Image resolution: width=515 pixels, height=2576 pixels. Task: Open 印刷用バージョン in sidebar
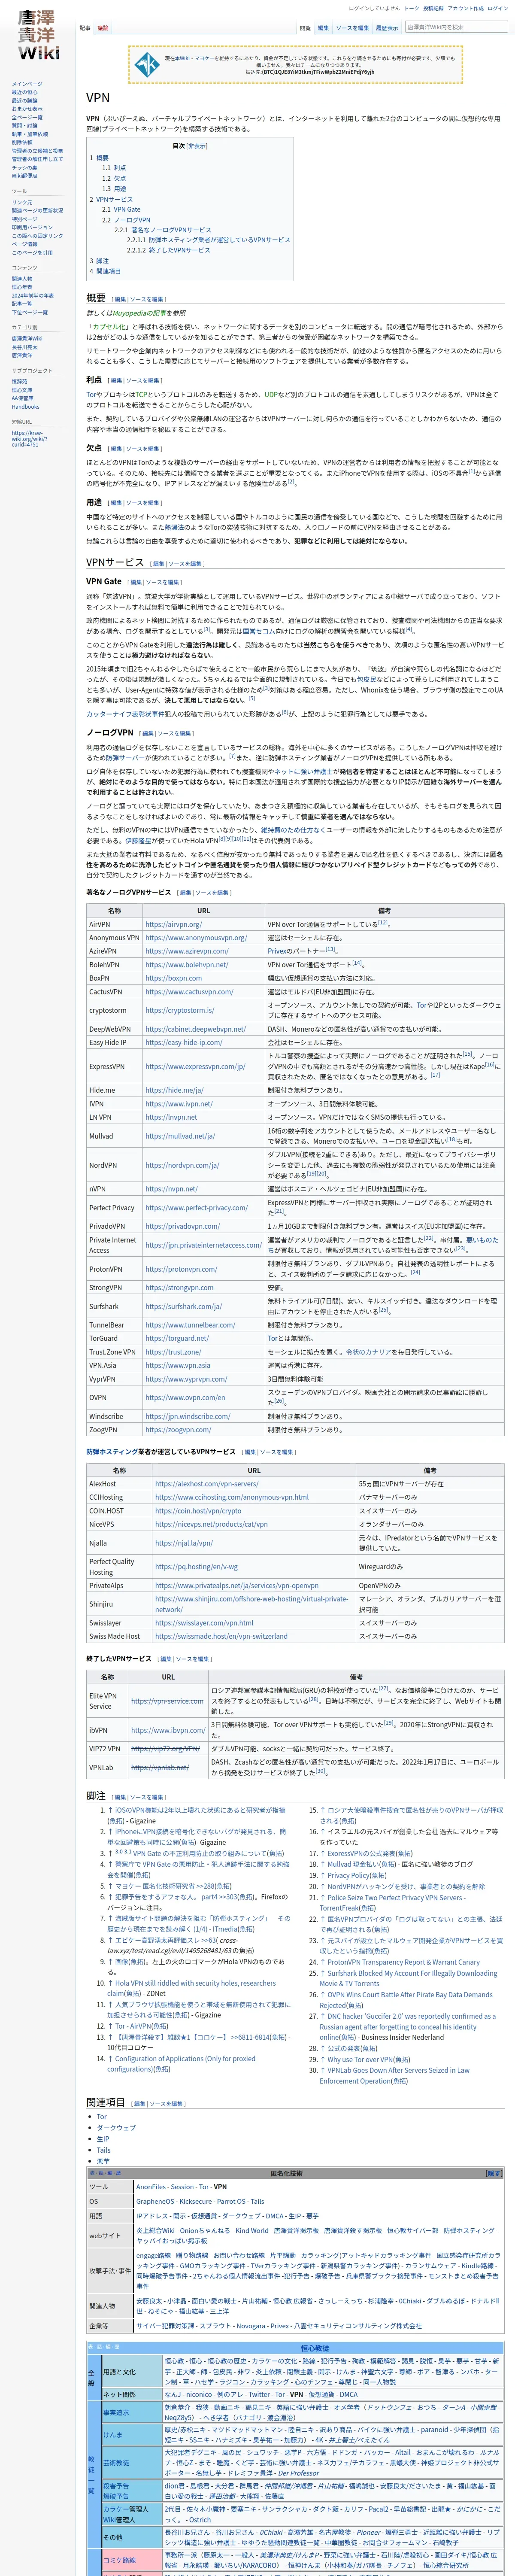32,227
